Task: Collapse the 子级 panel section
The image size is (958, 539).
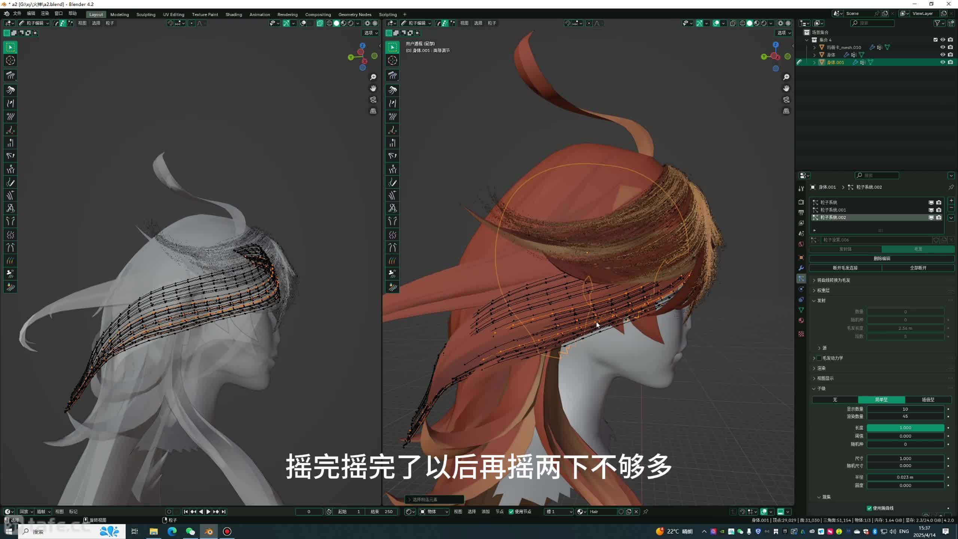Action: [821, 389]
